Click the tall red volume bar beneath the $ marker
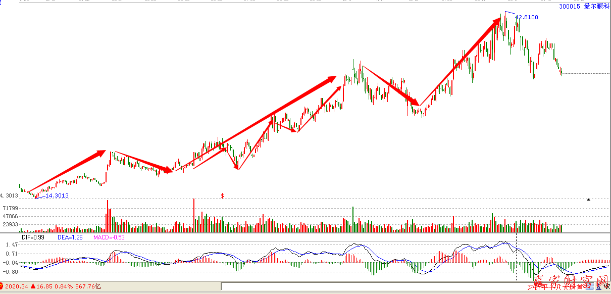The width and height of the screenshot is (611, 294). pyautogui.click(x=194, y=215)
